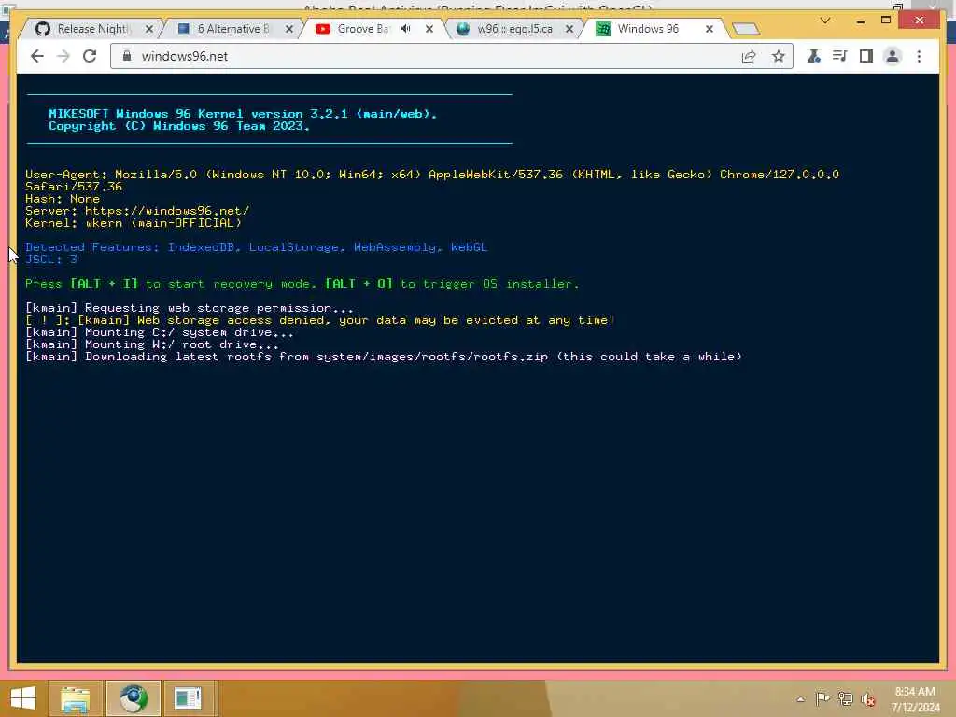956x717 pixels.
Task: Click the 'JSCL: 3' line
Action: 51,260
